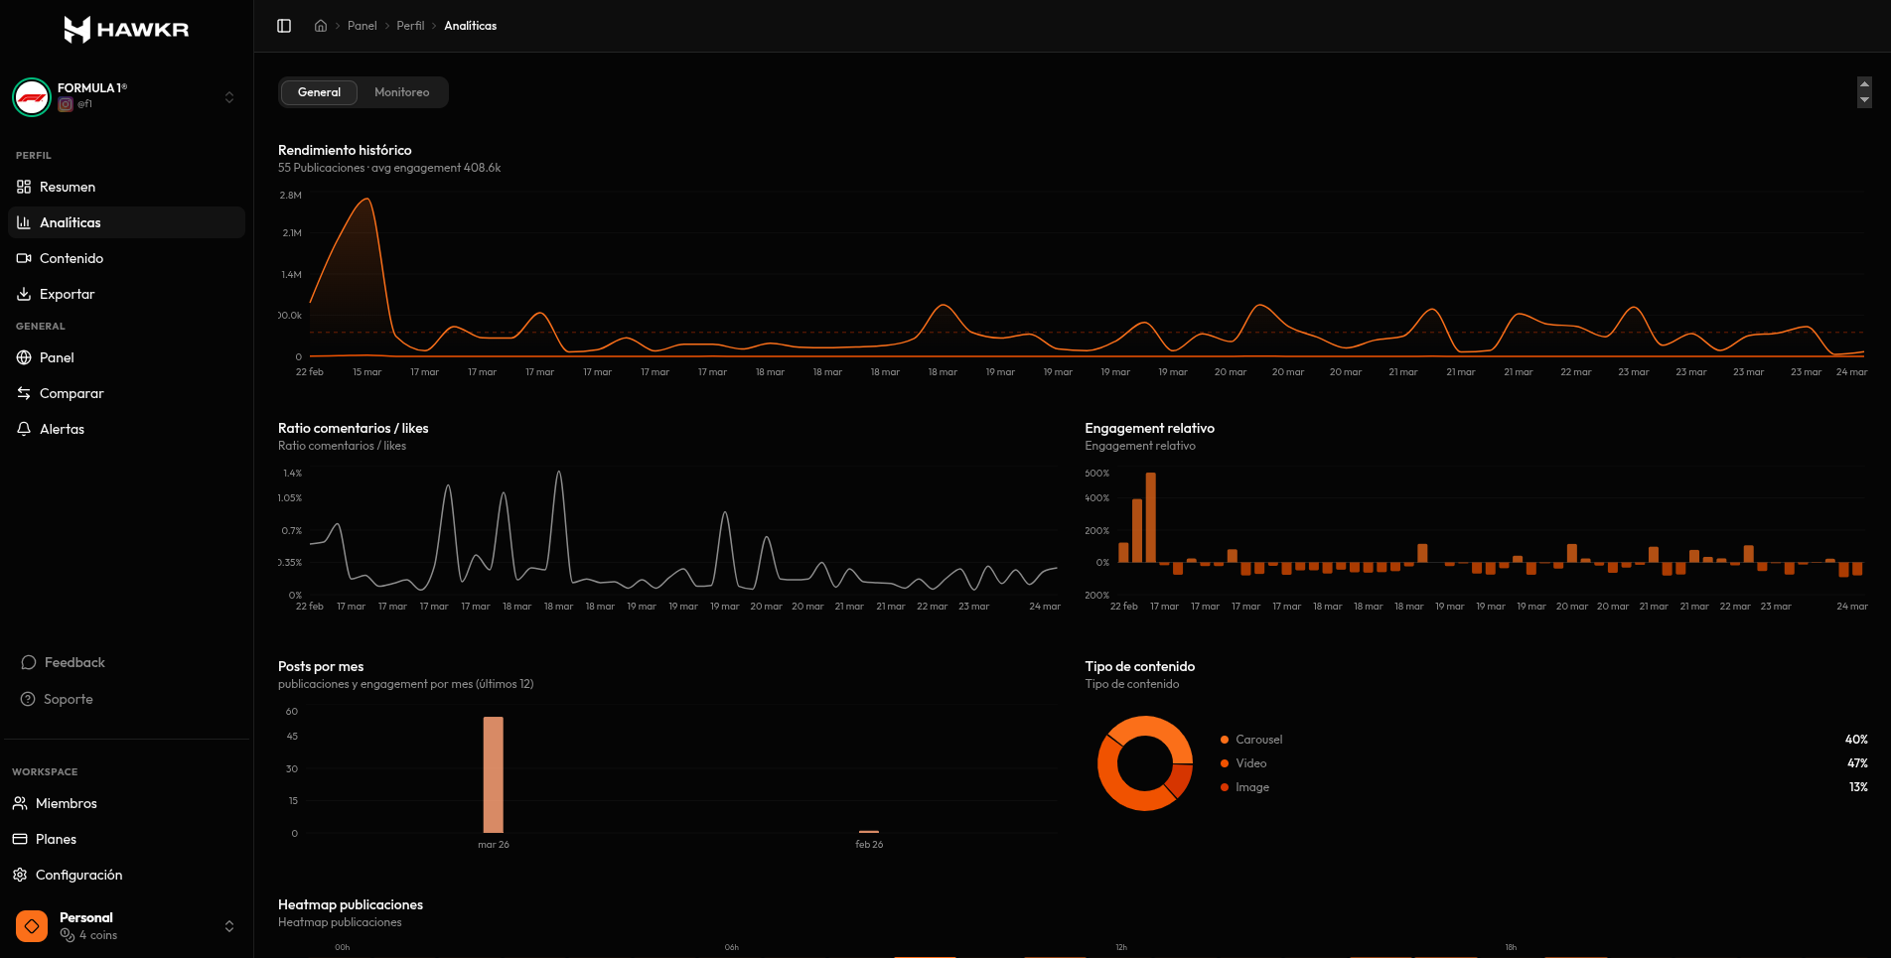Select the General tab

(x=319, y=91)
